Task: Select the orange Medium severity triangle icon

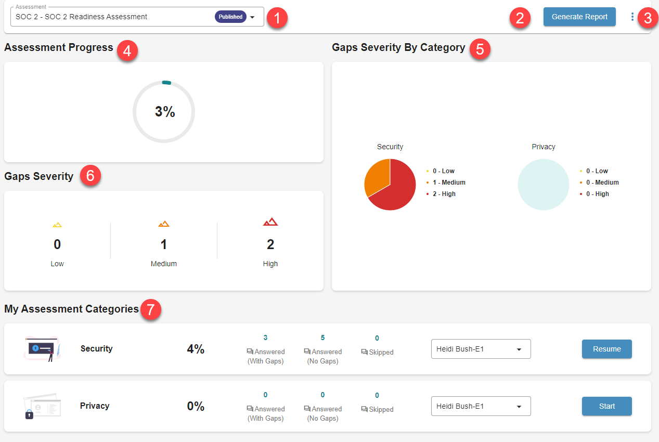Action: pos(164,223)
